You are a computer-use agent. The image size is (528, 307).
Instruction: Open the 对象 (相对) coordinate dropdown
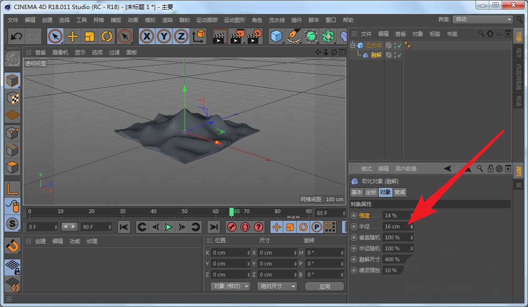click(x=231, y=287)
